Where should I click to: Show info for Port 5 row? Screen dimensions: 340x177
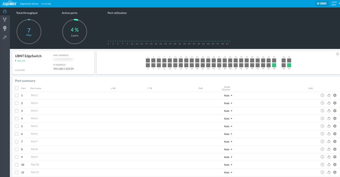[322, 126]
